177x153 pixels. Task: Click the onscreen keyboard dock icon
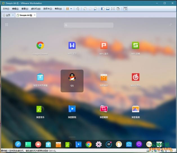[x=109, y=144]
